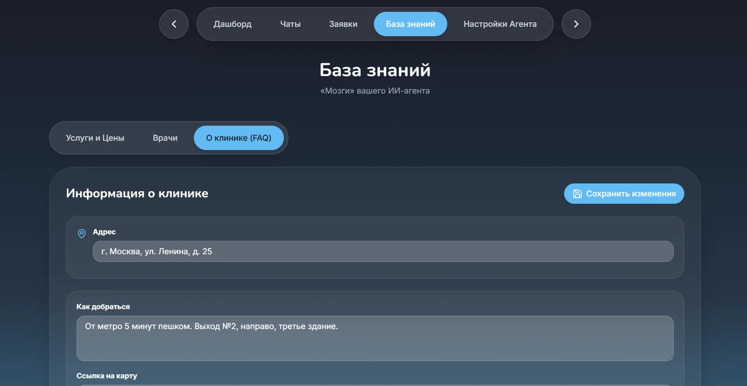Click the Ссылка на карту label

(107, 376)
